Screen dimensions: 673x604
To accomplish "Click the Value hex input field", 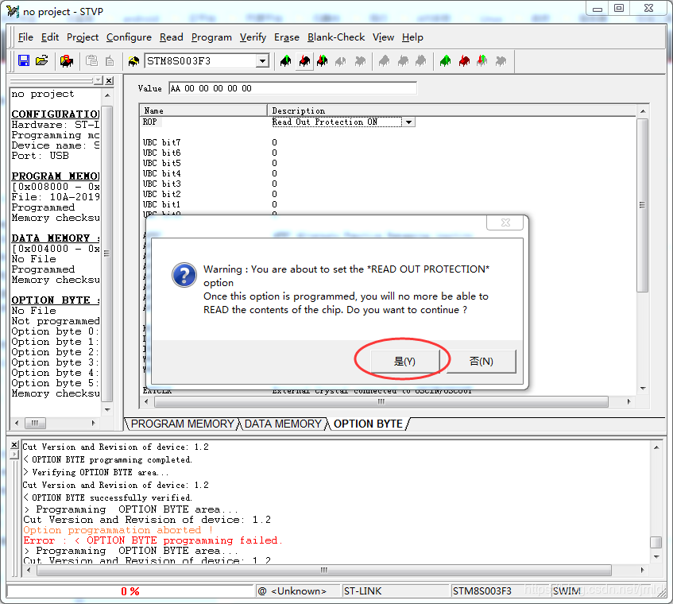I will pos(292,88).
